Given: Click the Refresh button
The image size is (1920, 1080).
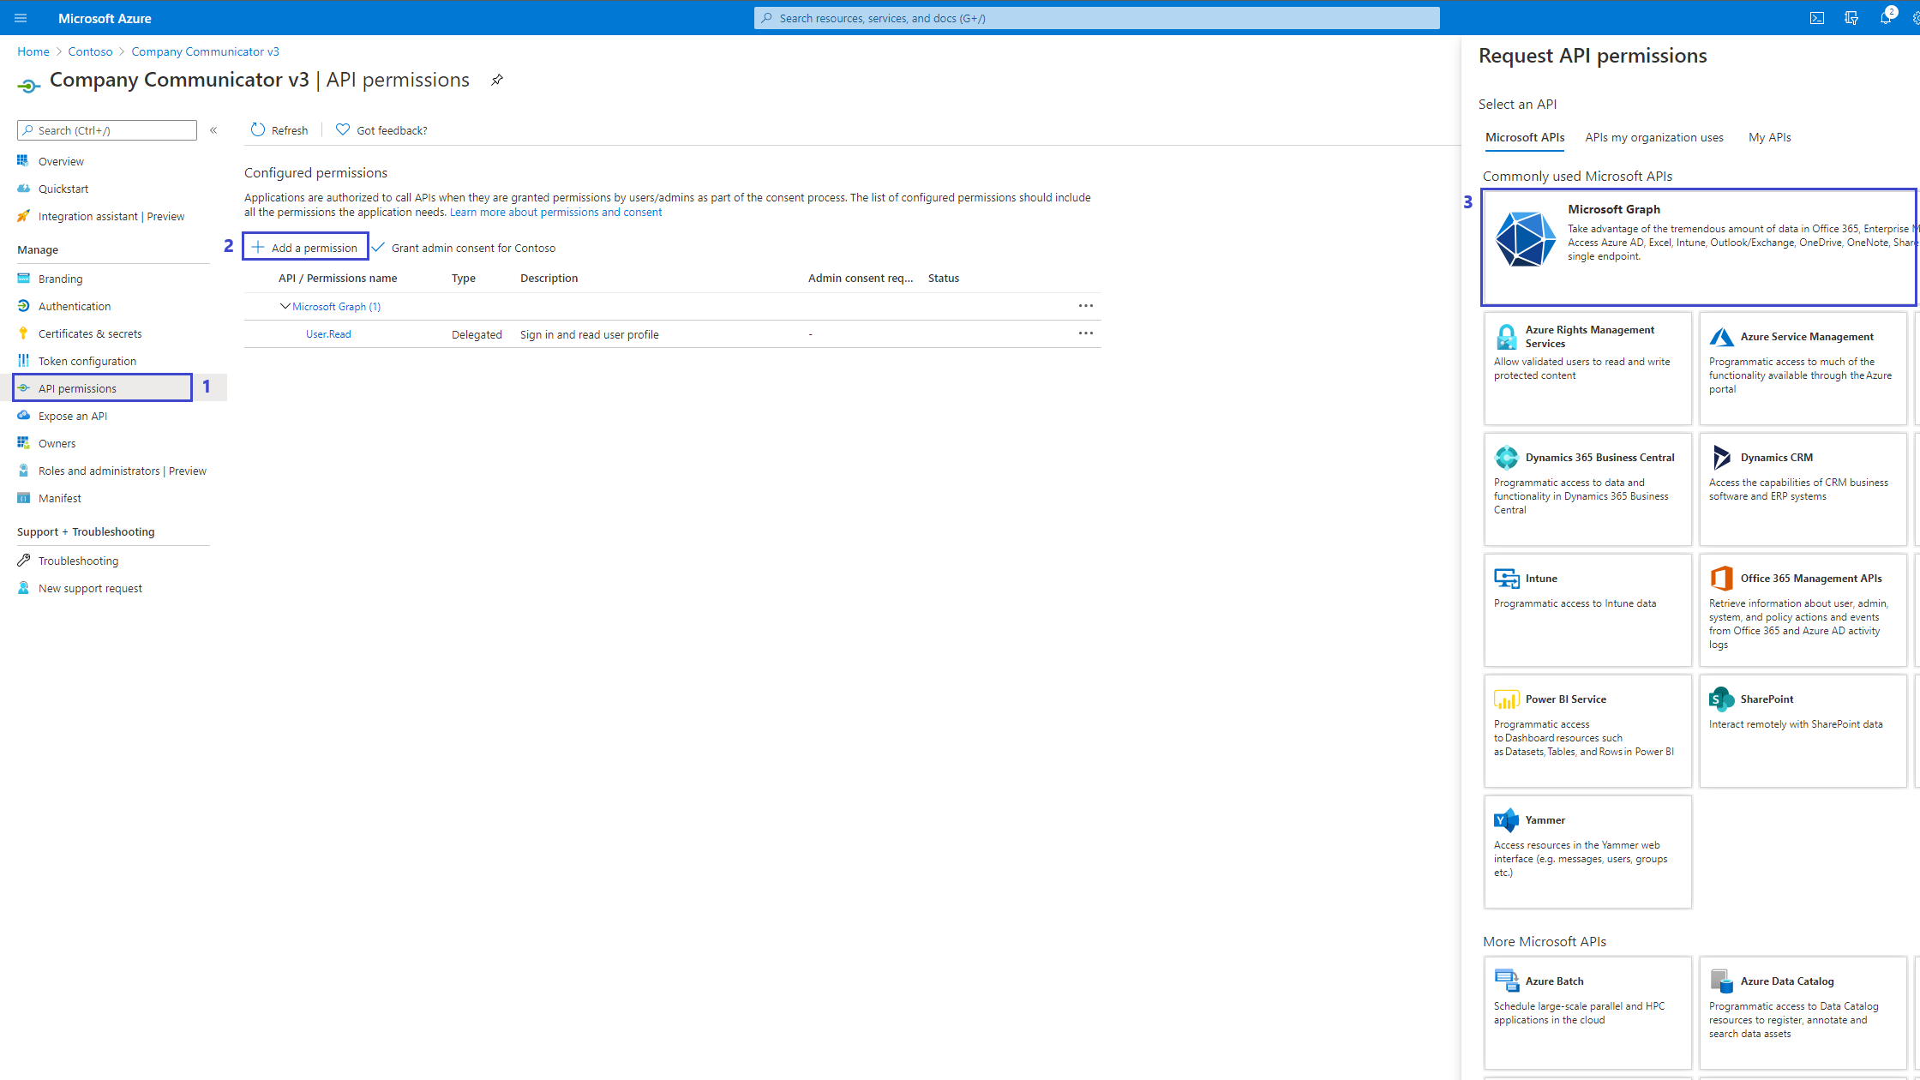Looking at the screenshot, I should (279, 130).
